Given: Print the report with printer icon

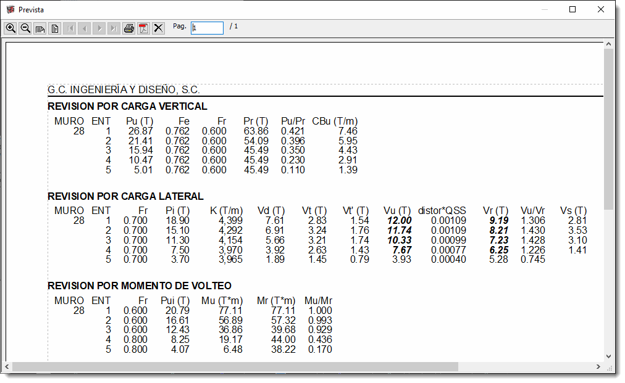Looking at the screenshot, I should coord(129,28).
